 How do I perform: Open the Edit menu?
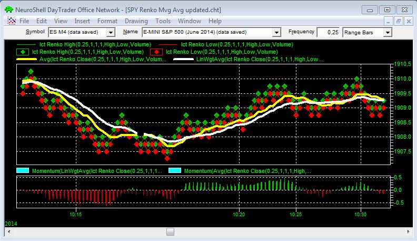[42, 21]
